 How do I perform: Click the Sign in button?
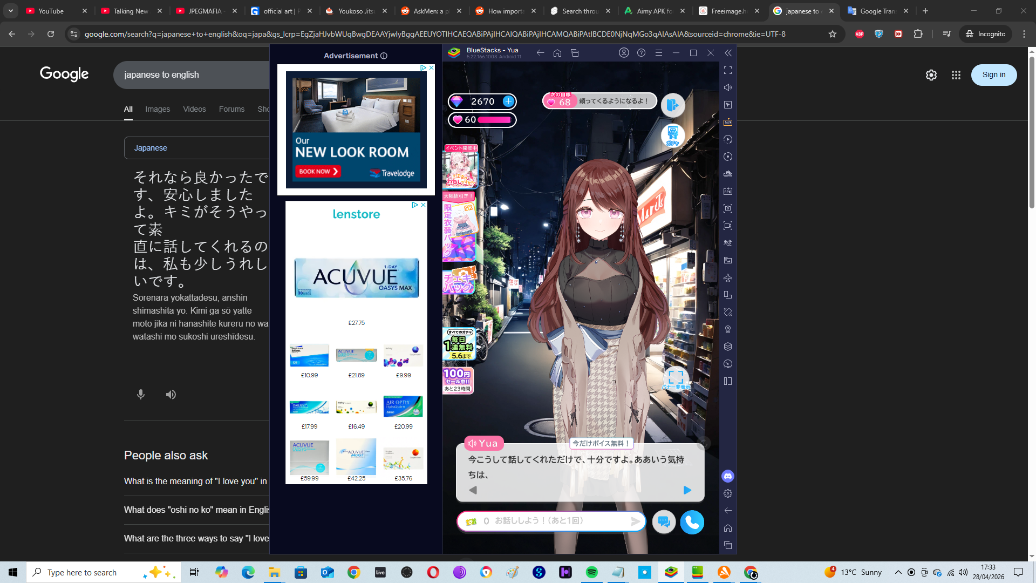pyautogui.click(x=993, y=74)
